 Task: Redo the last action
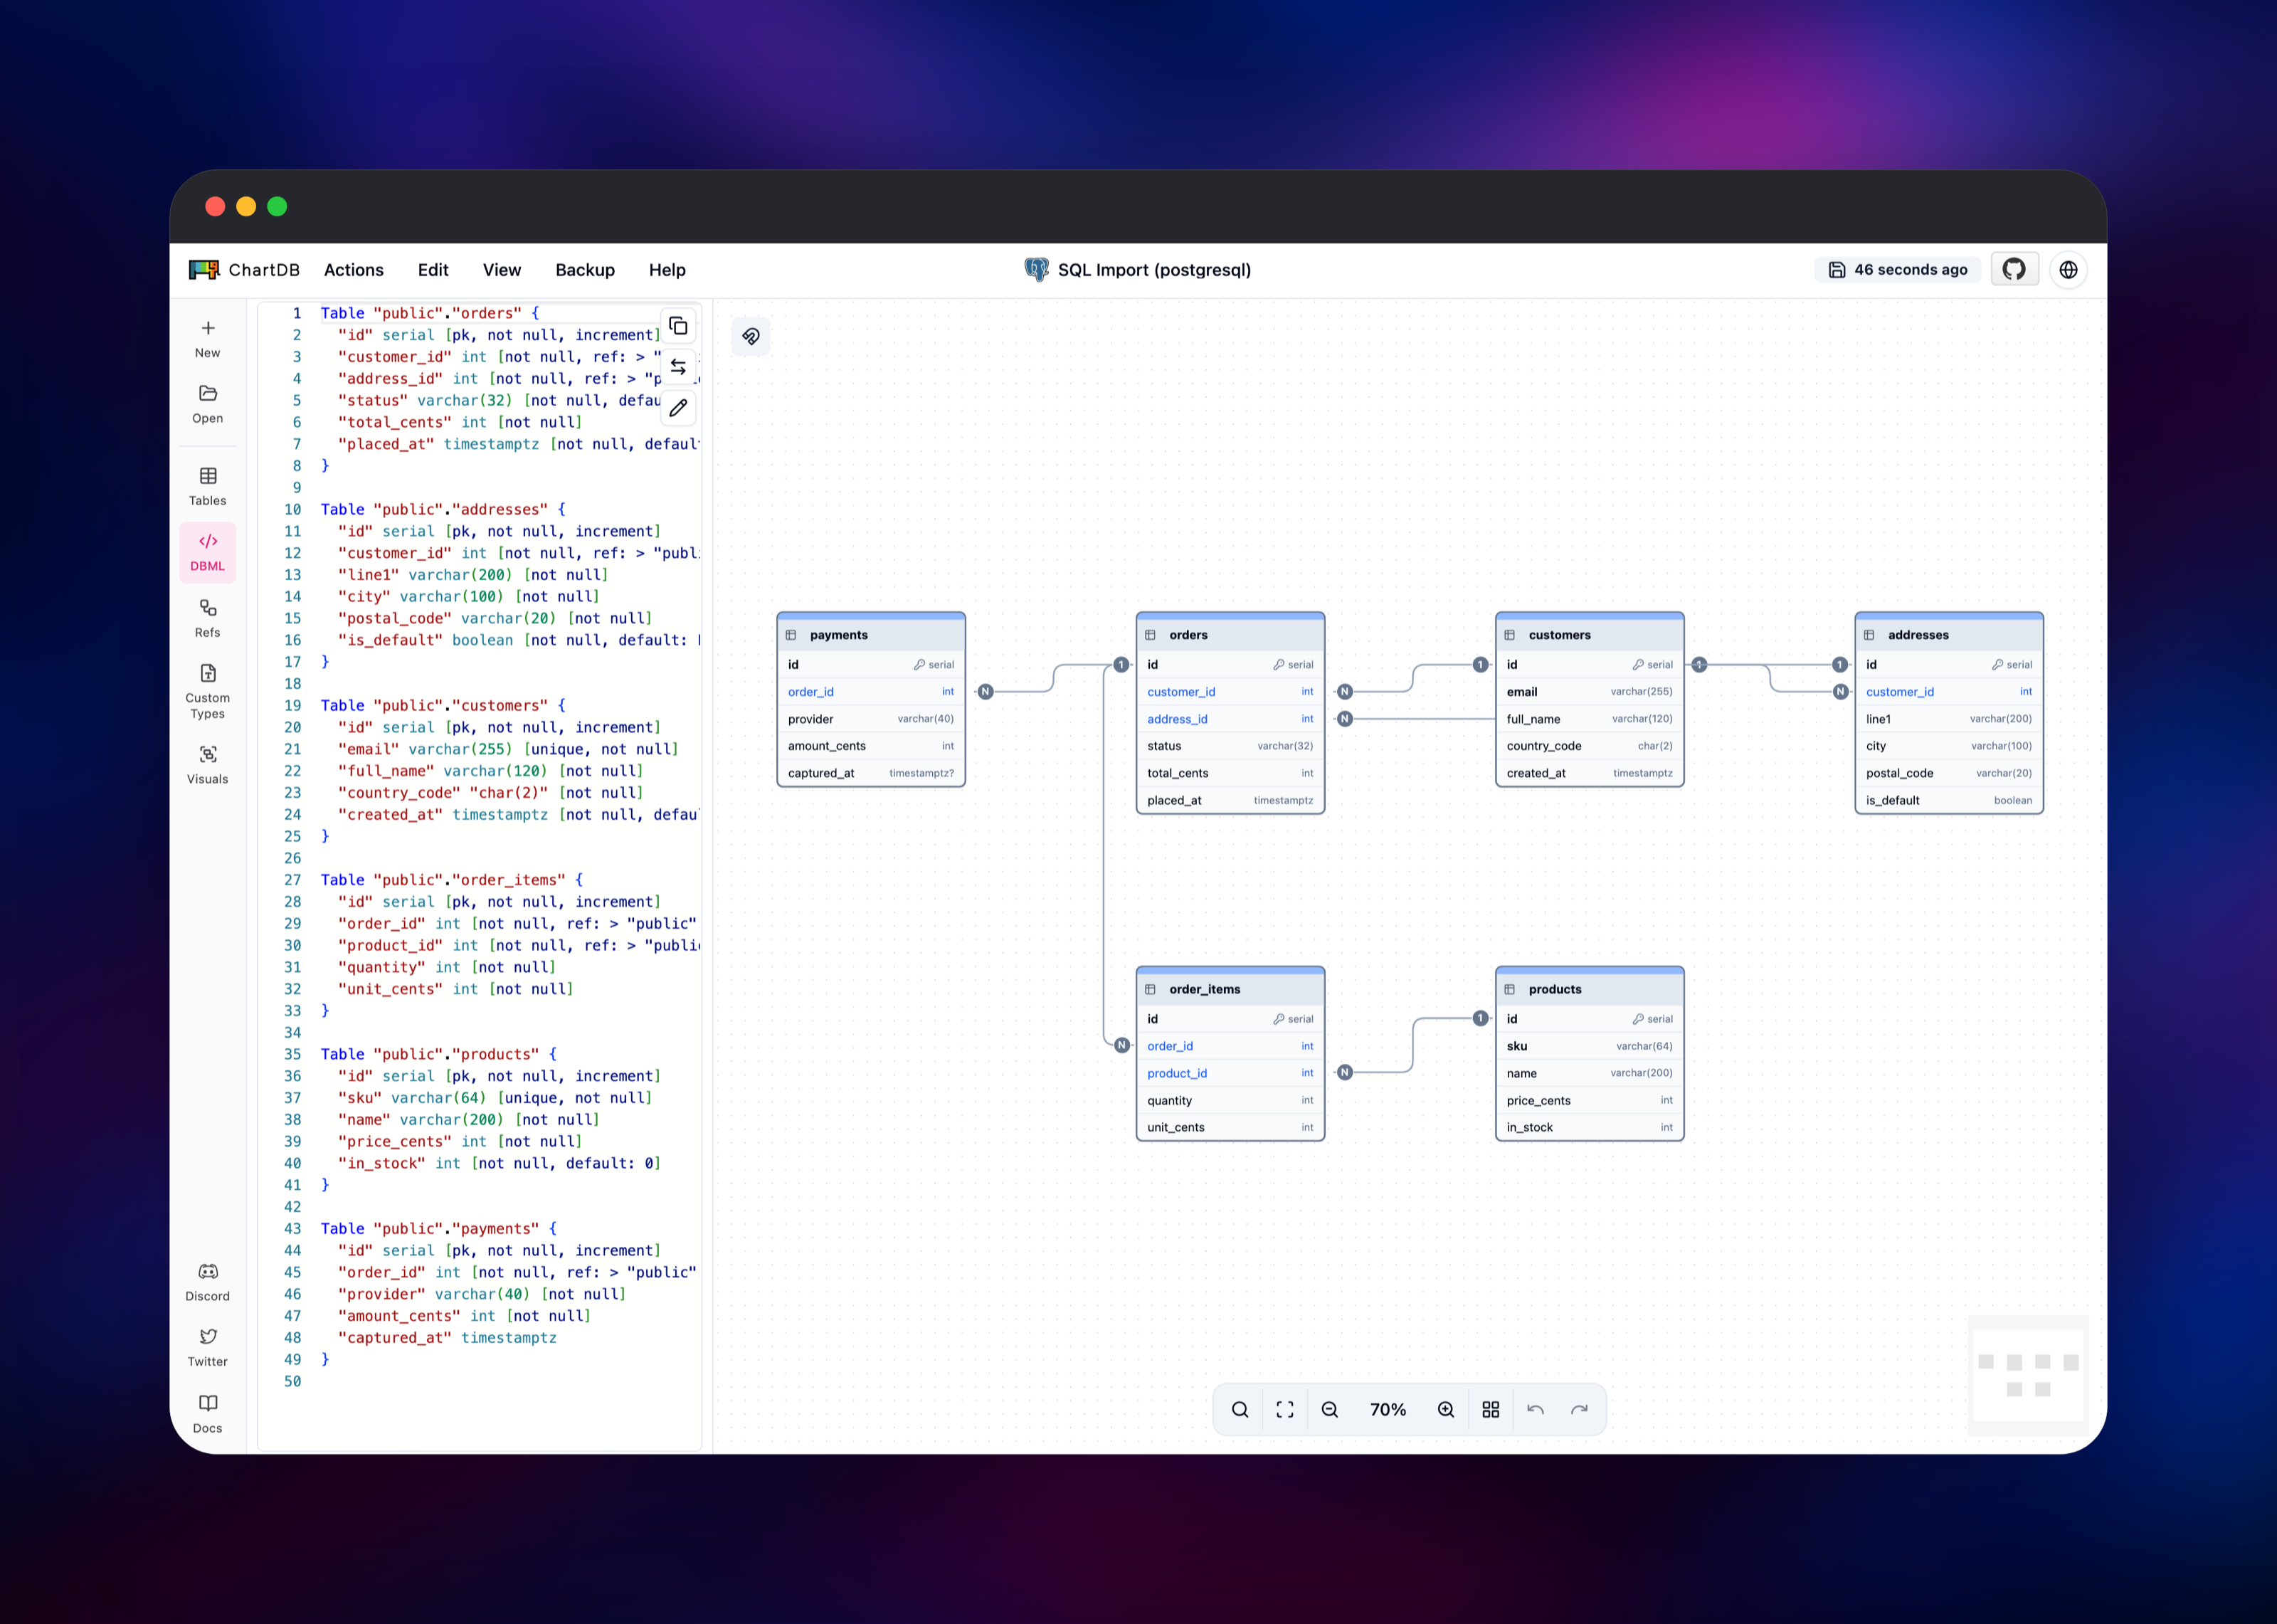point(1579,1409)
